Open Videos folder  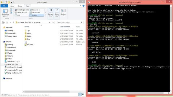click(x=10, y=59)
